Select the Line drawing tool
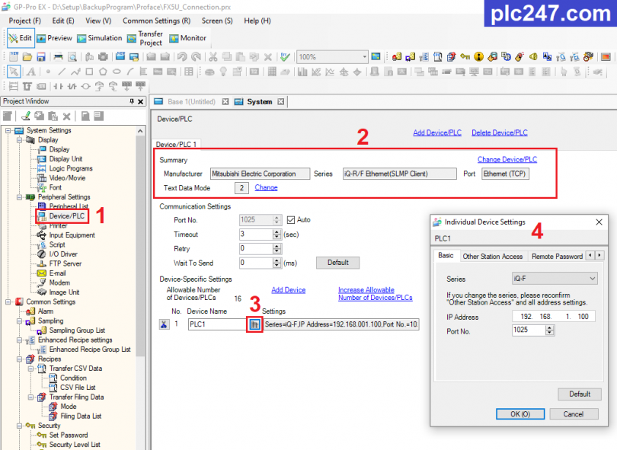617x450 pixels. click(x=62, y=72)
